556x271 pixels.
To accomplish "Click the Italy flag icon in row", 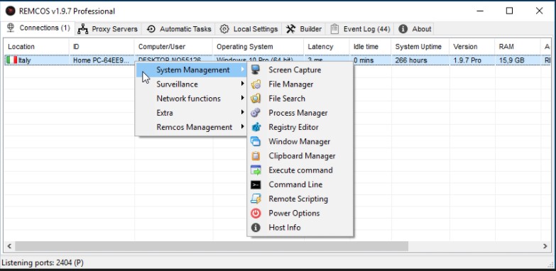I will (11, 60).
